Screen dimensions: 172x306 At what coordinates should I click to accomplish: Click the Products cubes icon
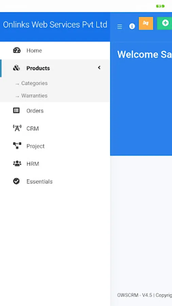click(16, 68)
